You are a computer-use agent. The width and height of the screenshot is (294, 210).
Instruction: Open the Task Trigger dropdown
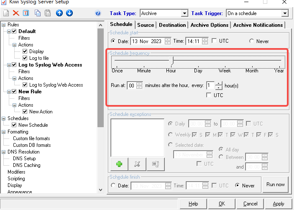click(x=285, y=13)
